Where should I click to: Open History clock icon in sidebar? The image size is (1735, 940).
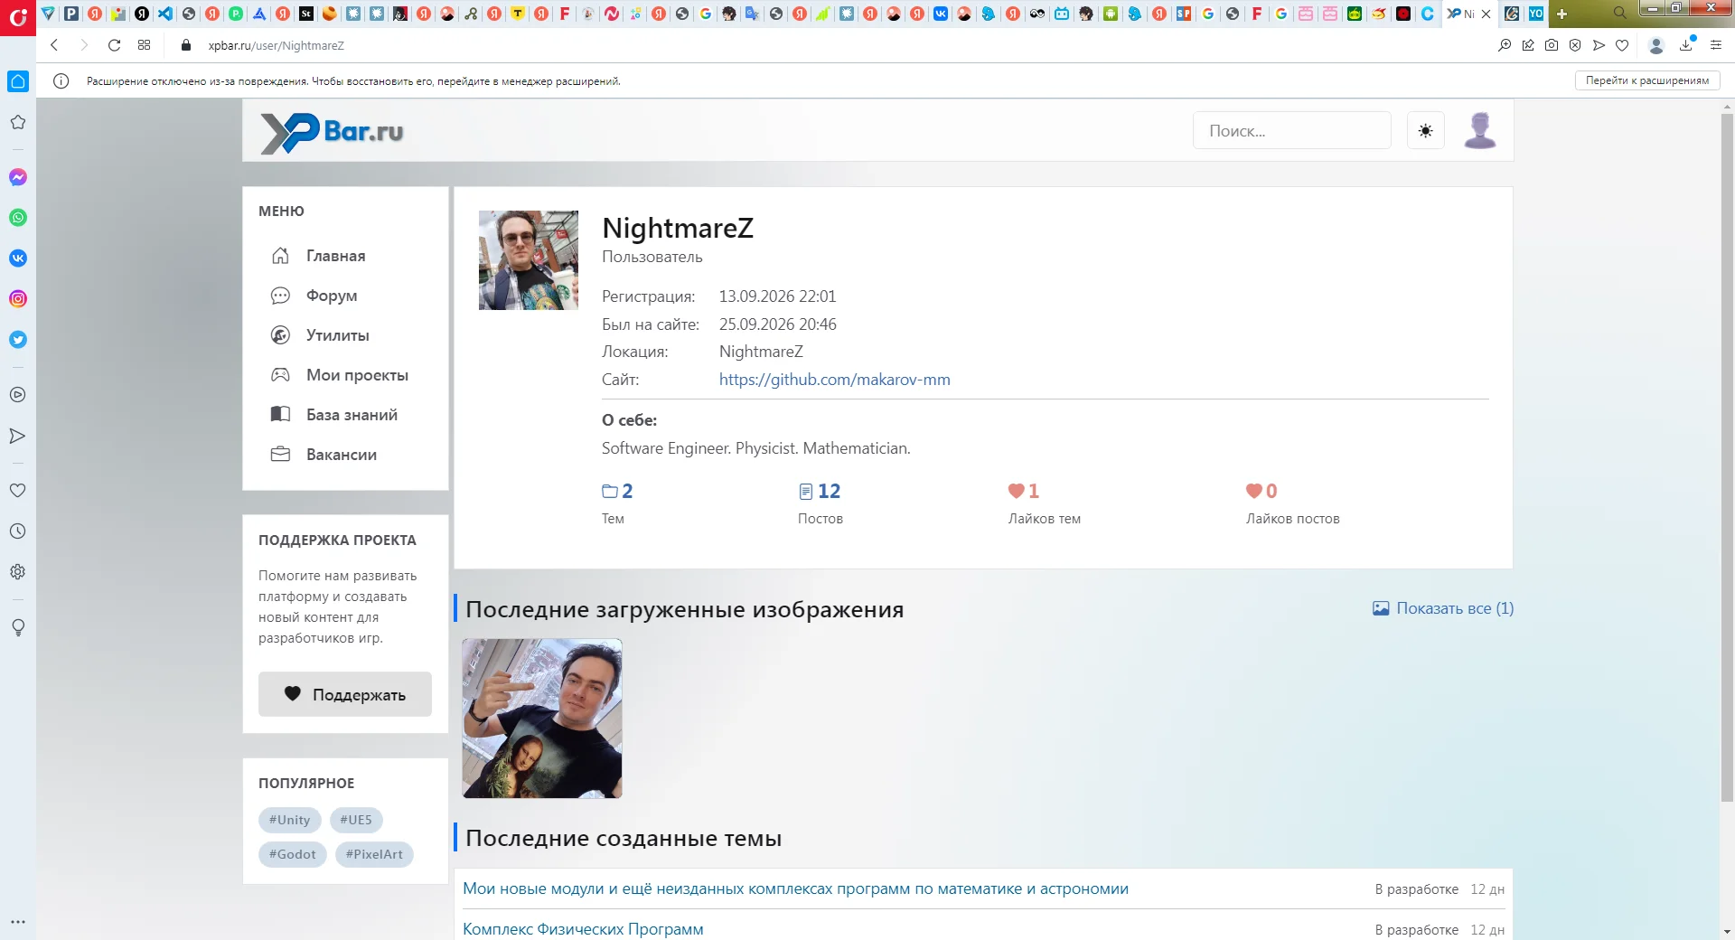18,531
